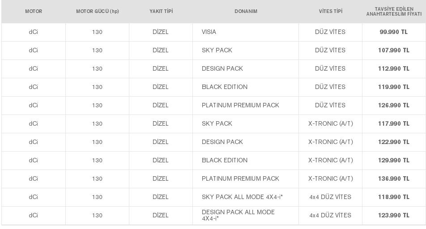
Task: Click the YAKIT TİPİ column header
Action: click(161, 12)
